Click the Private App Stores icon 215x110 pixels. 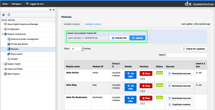pyautogui.click(x=9, y=44)
